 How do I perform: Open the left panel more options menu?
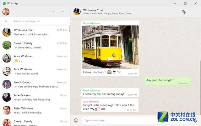pos(63,12)
